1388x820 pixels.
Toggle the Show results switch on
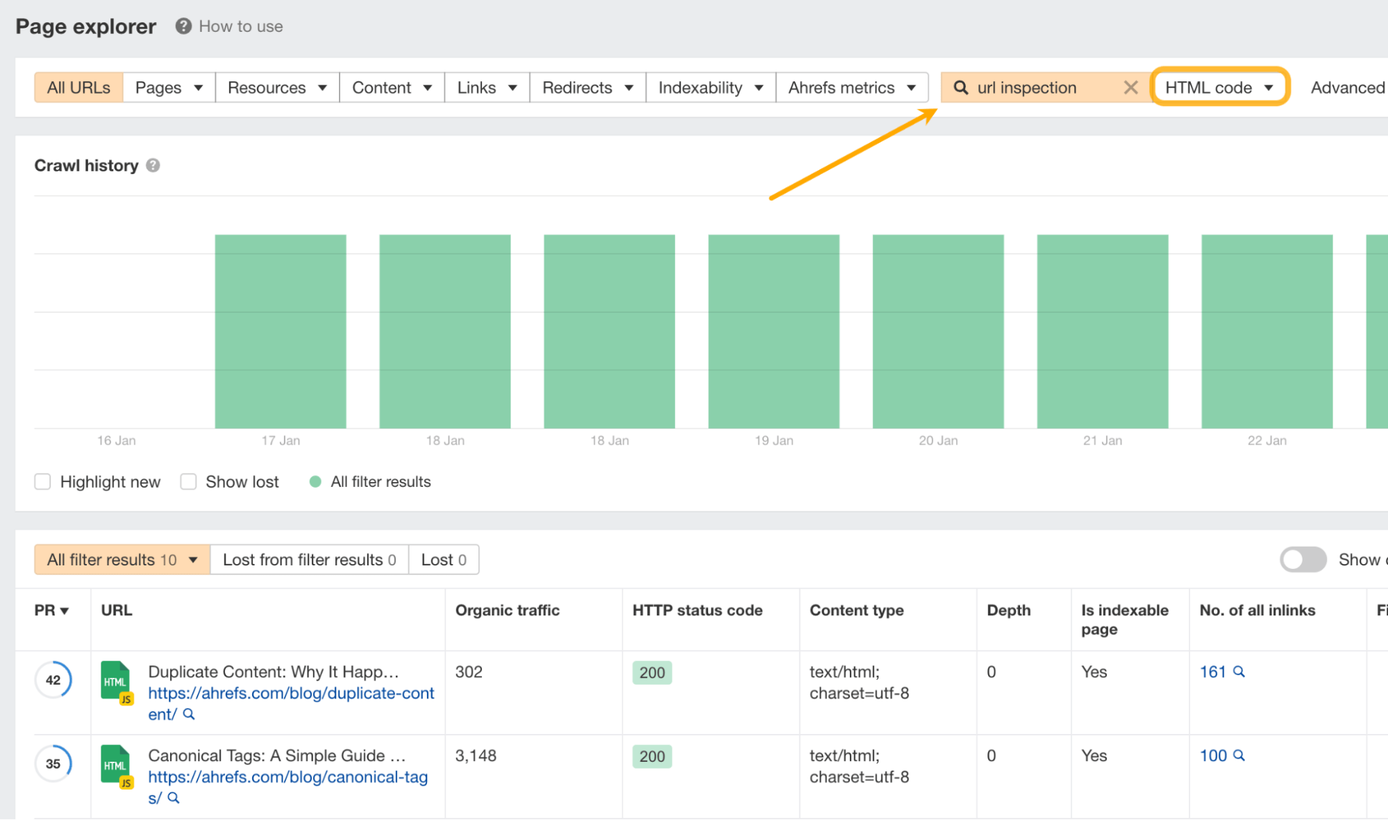tap(1303, 559)
